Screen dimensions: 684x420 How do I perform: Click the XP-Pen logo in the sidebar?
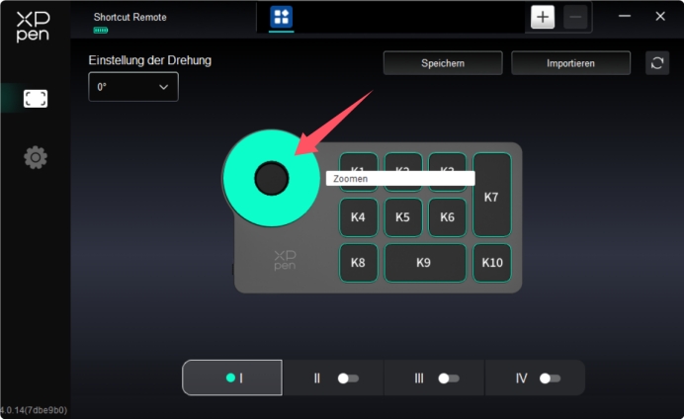point(33,26)
